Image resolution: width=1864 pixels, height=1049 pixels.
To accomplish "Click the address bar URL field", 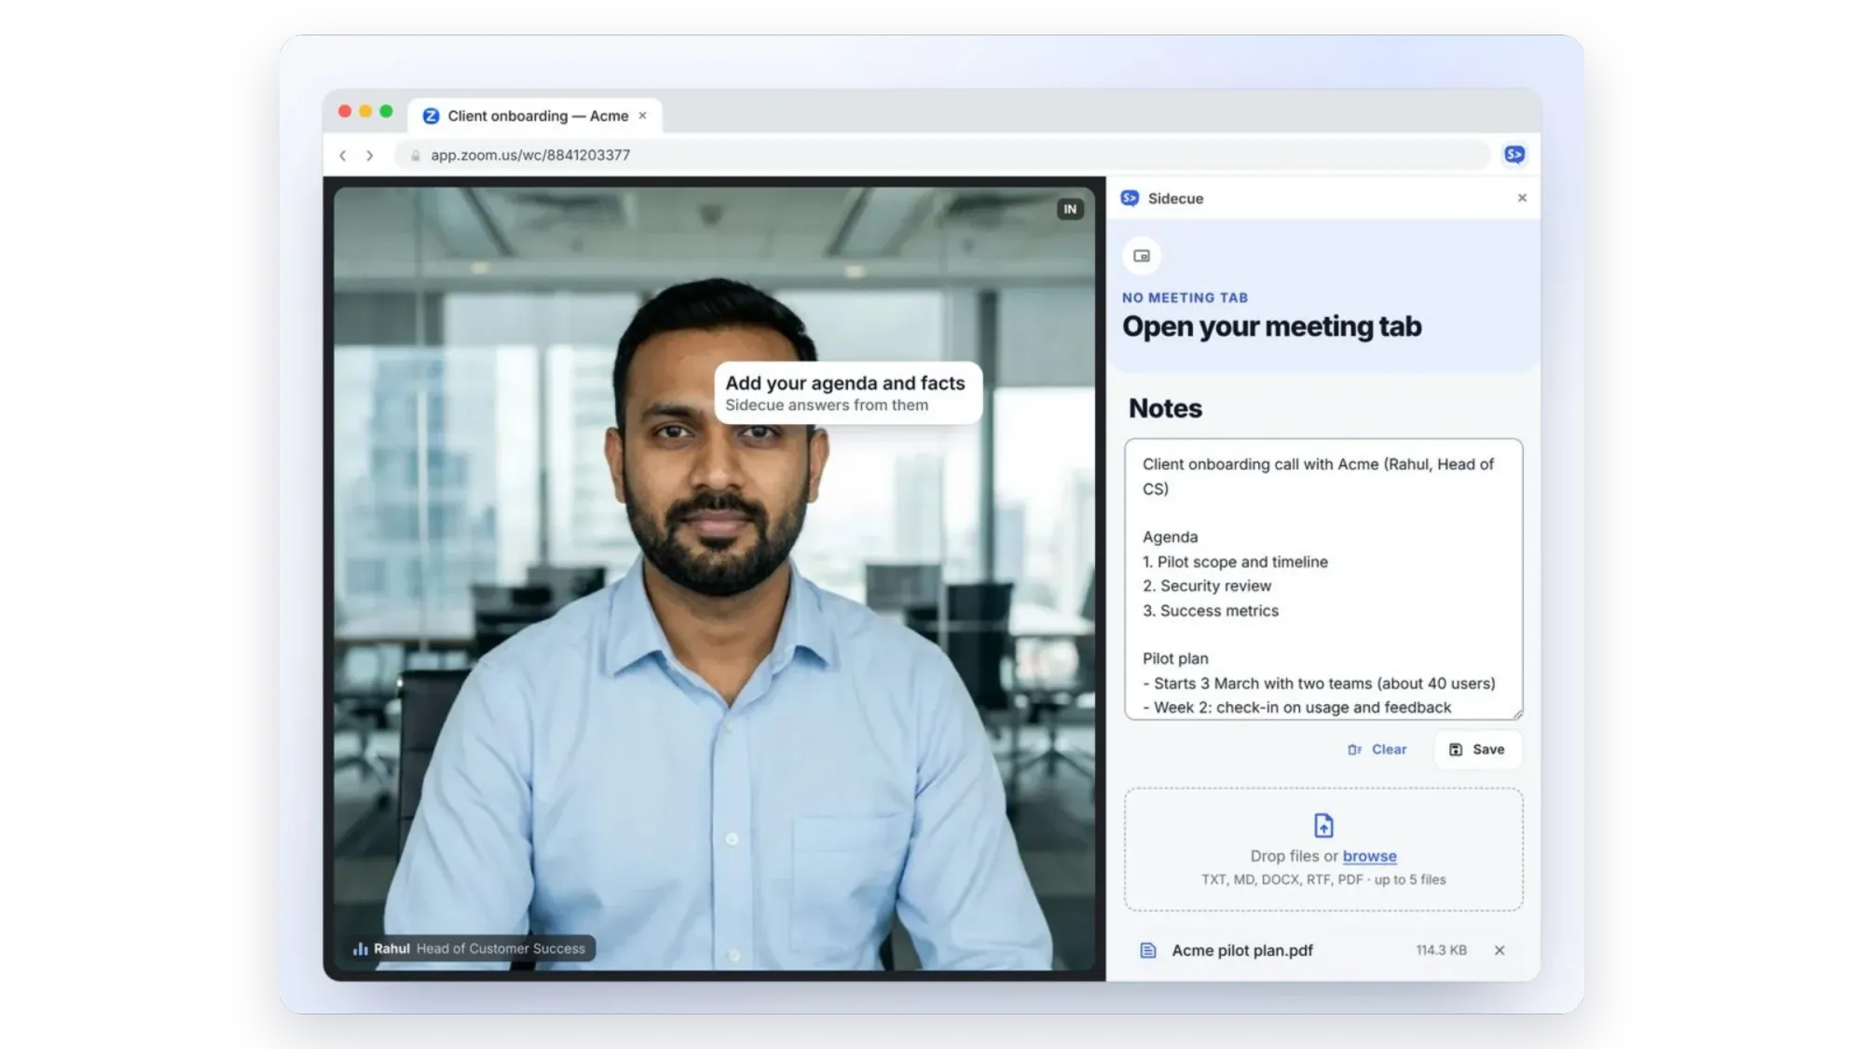I will [941, 155].
